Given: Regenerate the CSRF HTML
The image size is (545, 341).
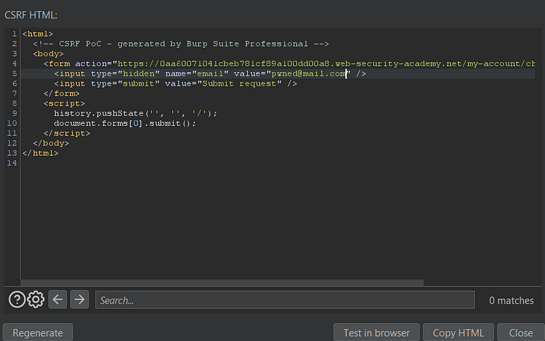Looking at the screenshot, I should click(38, 333).
